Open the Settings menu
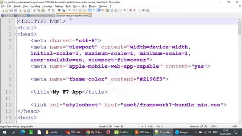The width and height of the screenshot is (242, 136). pyautogui.click(x=59, y=6)
